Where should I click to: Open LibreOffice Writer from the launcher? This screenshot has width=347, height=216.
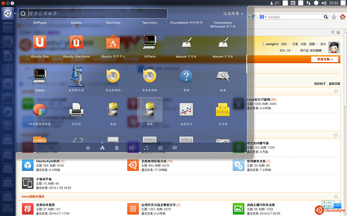pos(8,56)
